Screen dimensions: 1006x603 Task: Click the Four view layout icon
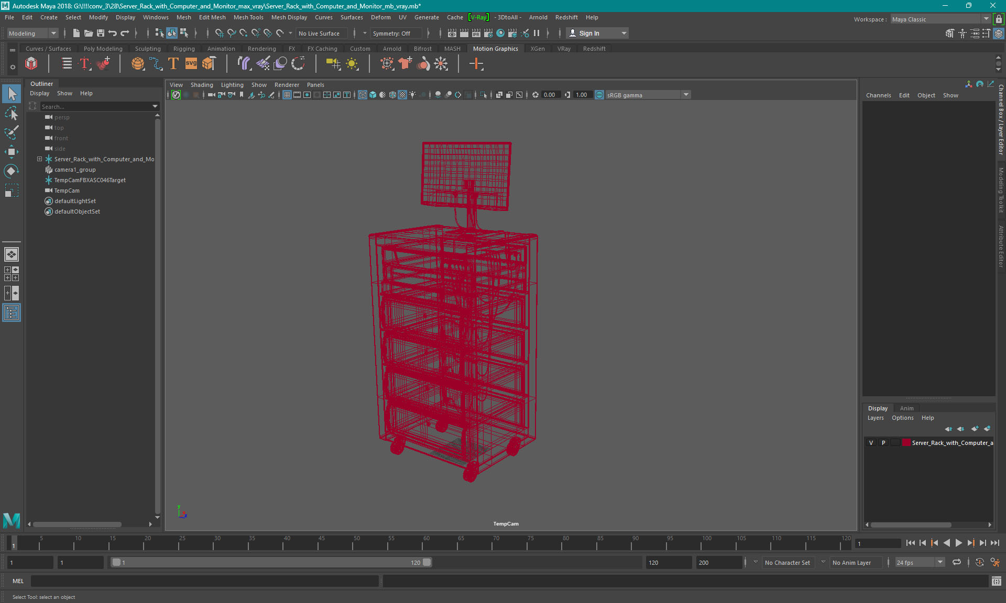(12, 274)
